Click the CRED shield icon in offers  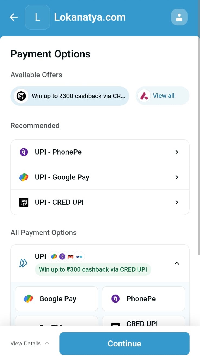21,96
